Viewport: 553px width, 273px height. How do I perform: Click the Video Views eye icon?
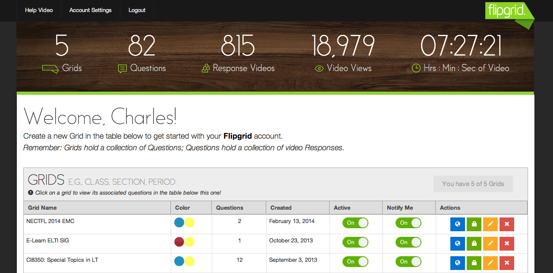319,68
